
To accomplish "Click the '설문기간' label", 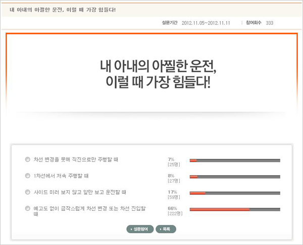I will (x=170, y=23).
